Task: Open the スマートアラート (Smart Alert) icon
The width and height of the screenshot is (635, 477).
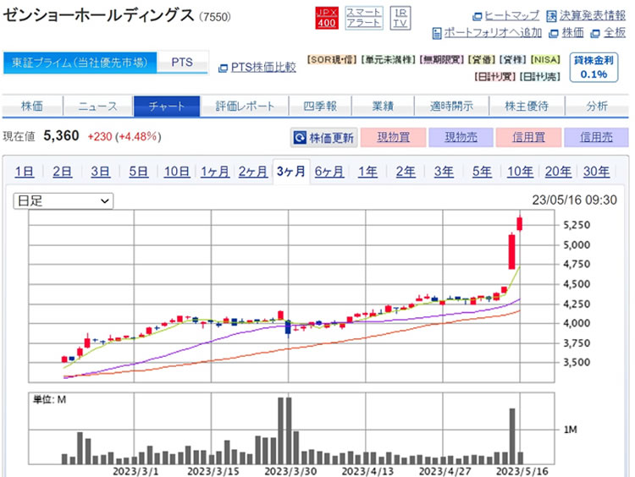Action: coord(364,17)
